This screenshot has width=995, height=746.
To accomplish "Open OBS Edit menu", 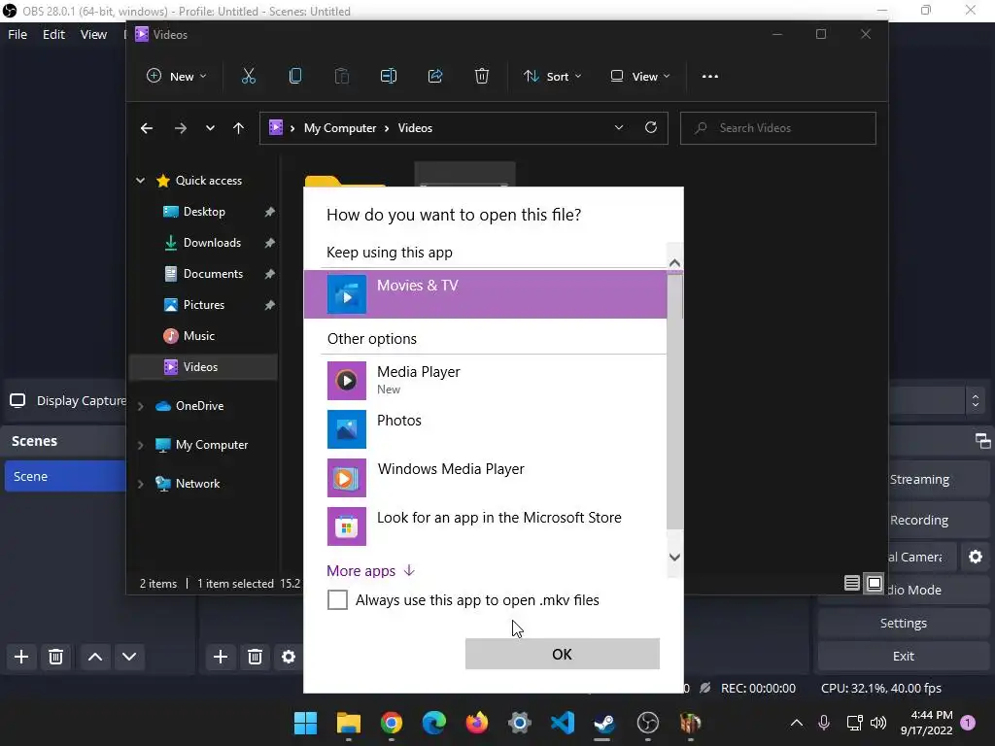I will (54, 34).
